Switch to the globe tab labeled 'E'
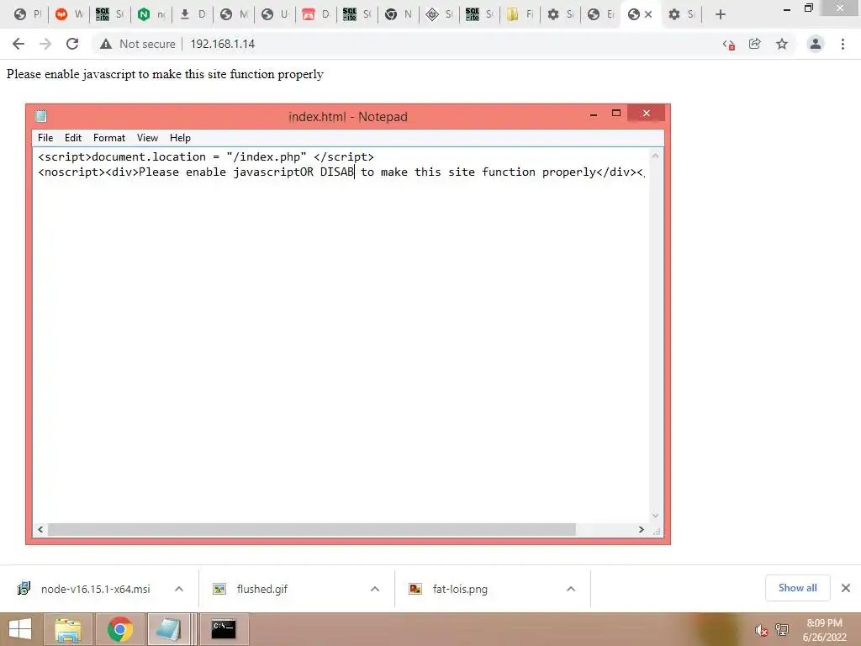Image resolution: width=861 pixels, height=646 pixels. pyautogui.click(x=600, y=14)
